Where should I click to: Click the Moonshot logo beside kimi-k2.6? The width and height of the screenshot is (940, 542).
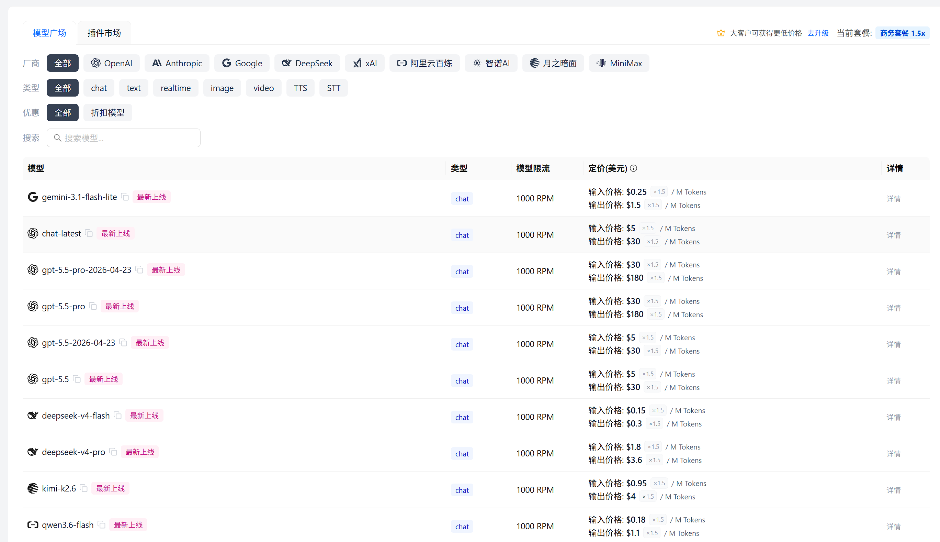(33, 488)
